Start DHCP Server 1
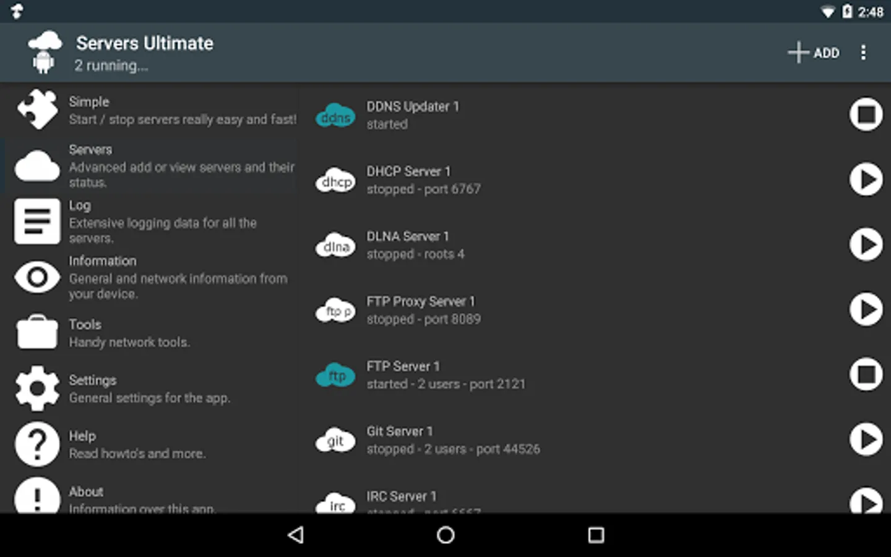Viewport: 891px width, 557px height. 866,179
